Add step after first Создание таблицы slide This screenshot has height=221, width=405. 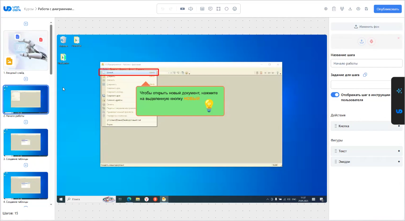click(26, 165)
